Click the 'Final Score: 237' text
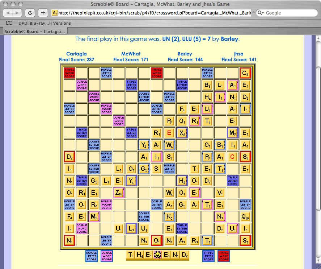Image resolution: width=321 pixels, height=269 pixels. pos(77,60)
